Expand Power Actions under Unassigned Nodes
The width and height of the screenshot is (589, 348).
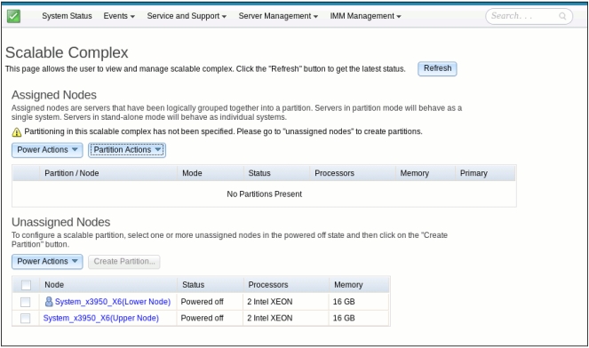coord(47,261)
